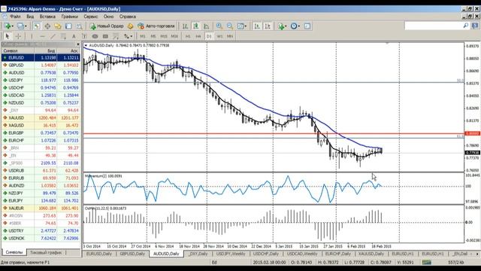Viewport: 481px width, 271px height.
Task: Select the Cursor tool
Action: coord(8,36)
